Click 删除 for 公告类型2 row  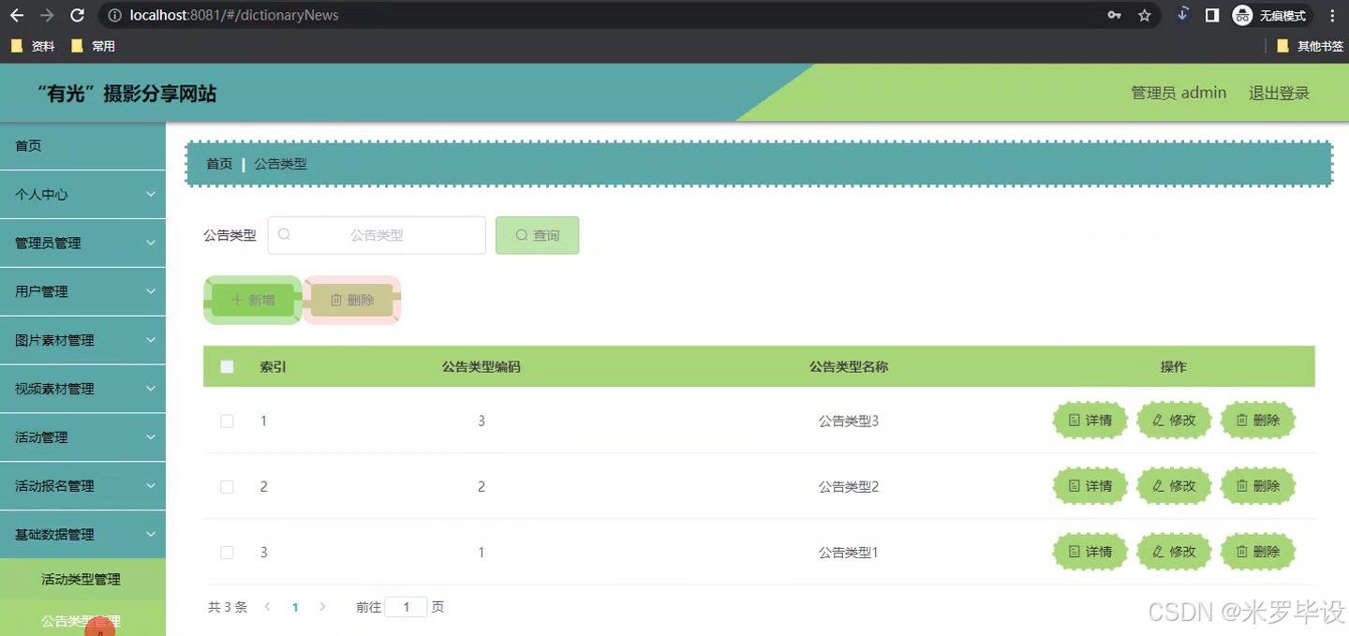pos(1257,486)
